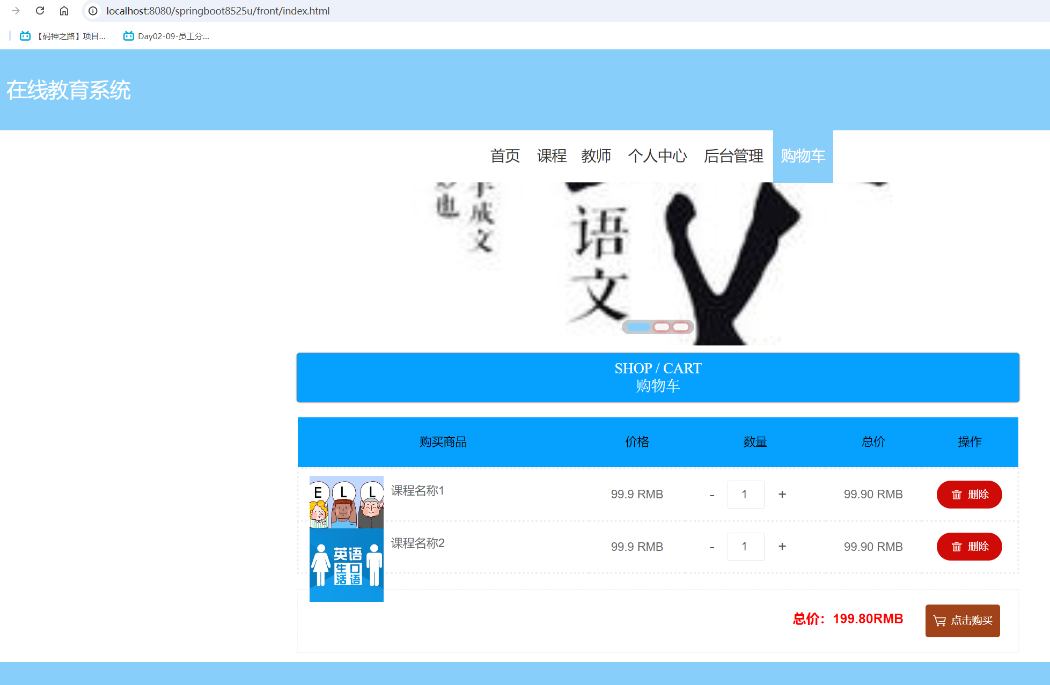
Task: Click the browser reload icon
Action: (40, 11)
